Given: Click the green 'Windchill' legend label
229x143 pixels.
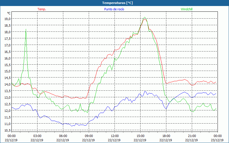Looking at the screenshot, I should tap(187, 9).
